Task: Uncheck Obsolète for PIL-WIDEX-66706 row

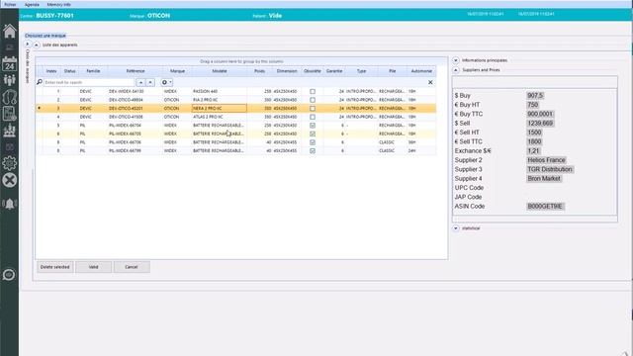Action: [x=313, y=142]
